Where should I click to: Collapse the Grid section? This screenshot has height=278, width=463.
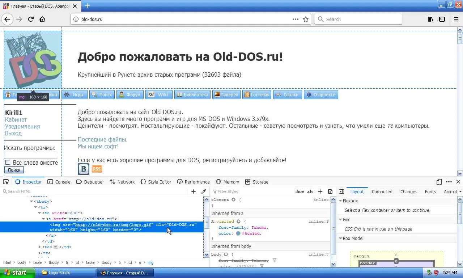tap(340, 220)
